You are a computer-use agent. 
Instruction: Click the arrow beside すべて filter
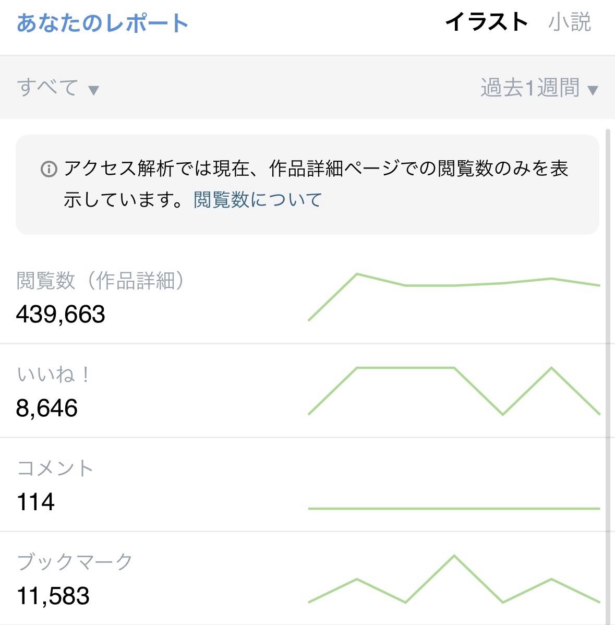(x=93, y=90)
